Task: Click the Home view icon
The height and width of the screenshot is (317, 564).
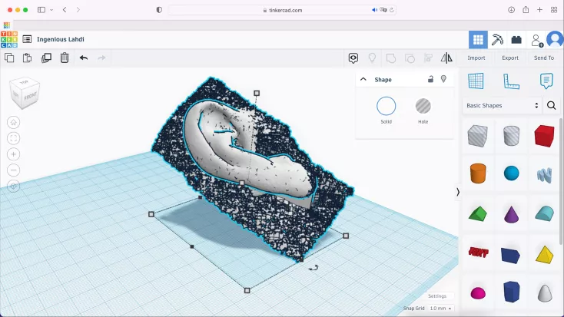Action: point(14,122)
